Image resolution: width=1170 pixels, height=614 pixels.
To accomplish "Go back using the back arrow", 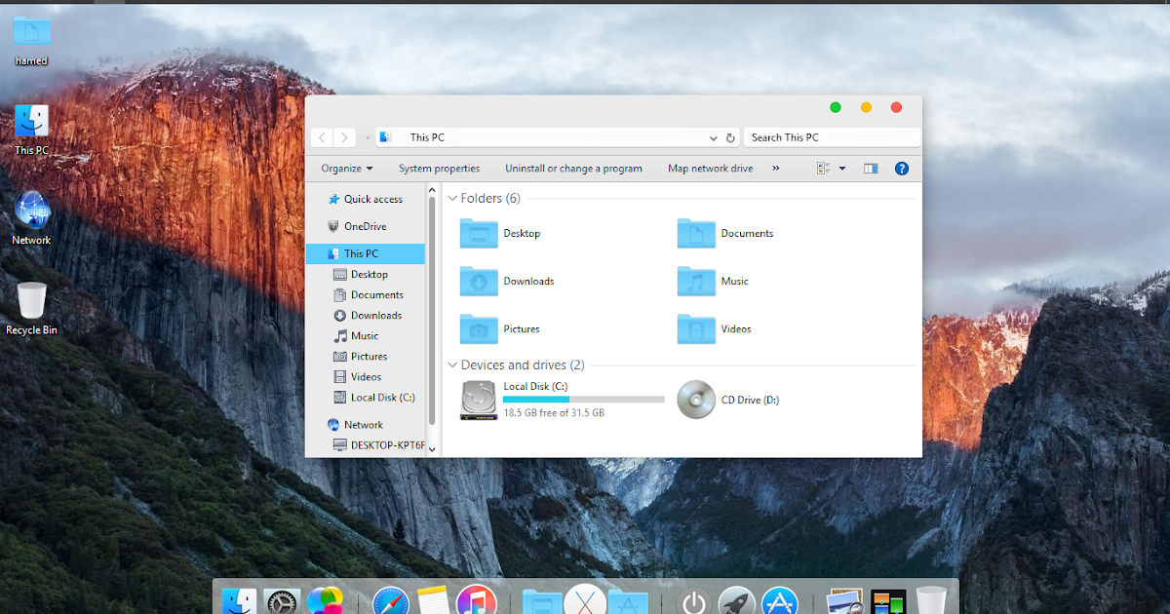I will point(322,138).
